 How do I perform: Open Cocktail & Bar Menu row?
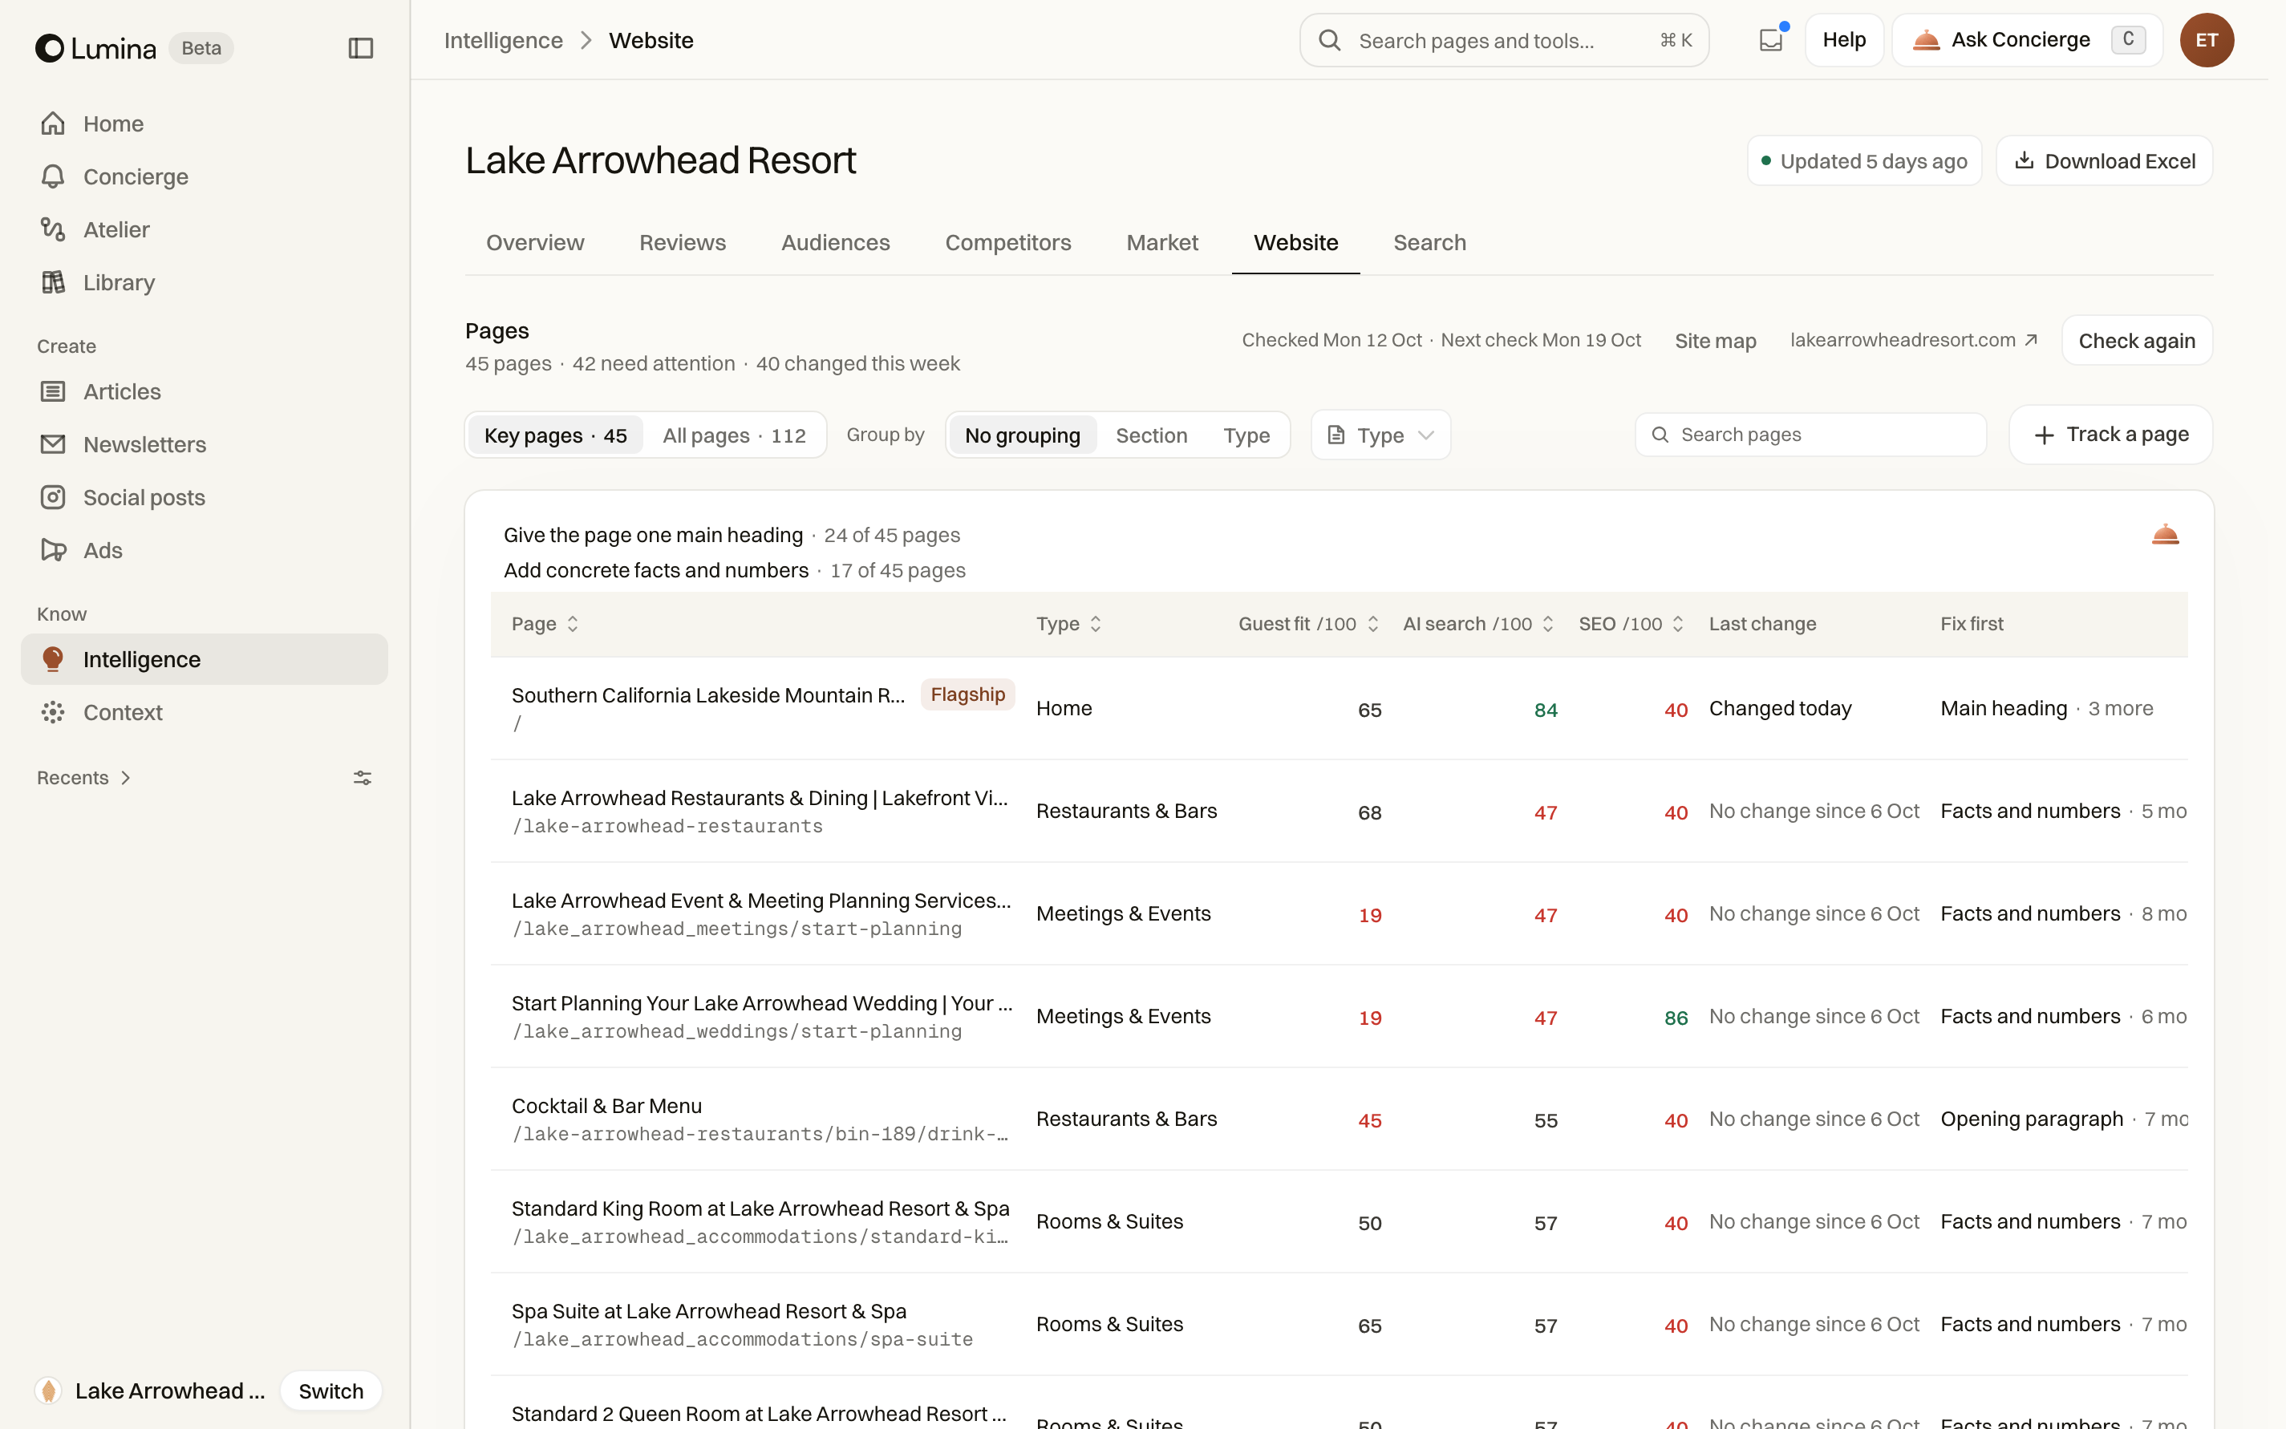[x=1339, y=1119]
